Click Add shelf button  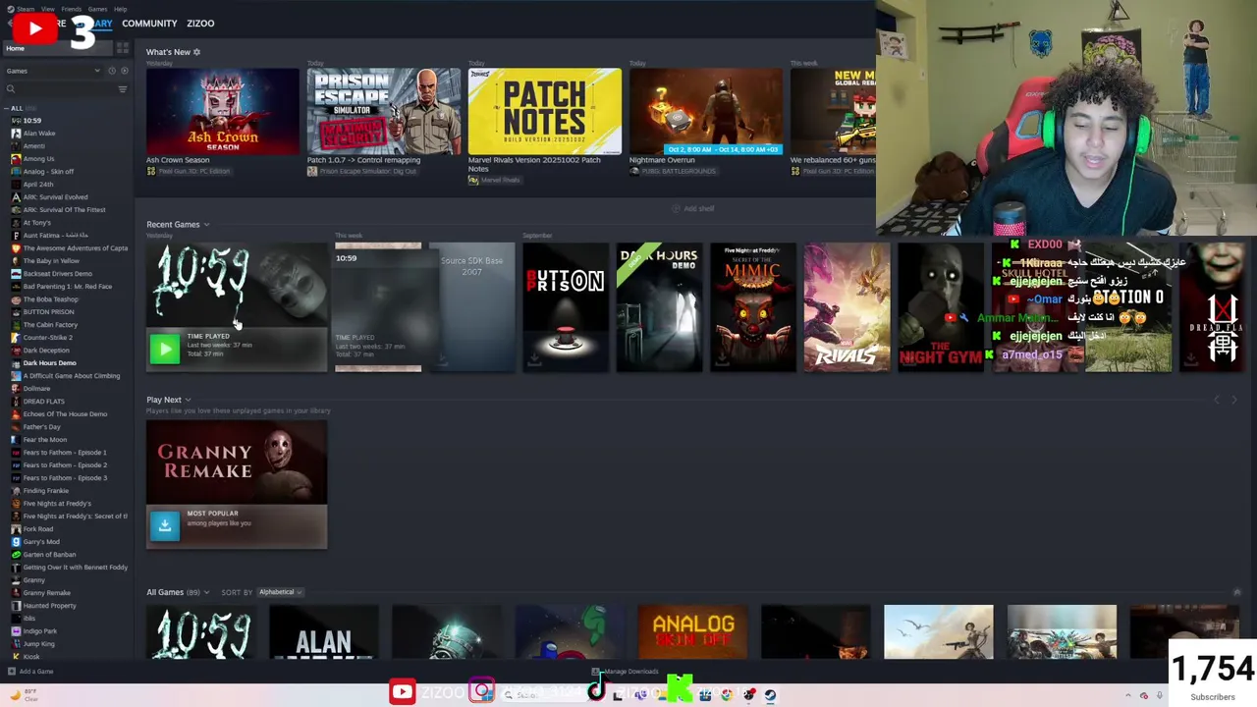(x=693, y=208)
